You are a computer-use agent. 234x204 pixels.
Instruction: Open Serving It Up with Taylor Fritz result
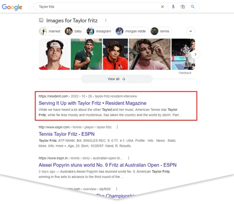point(93,103)
